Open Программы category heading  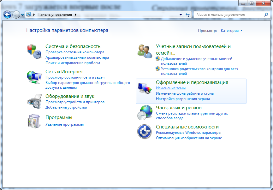pos(59,117)
